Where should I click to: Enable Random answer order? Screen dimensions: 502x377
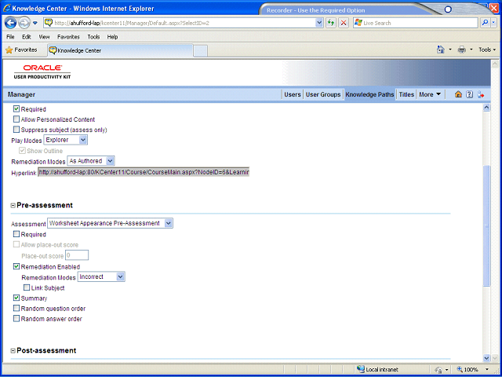coord(16,318)
